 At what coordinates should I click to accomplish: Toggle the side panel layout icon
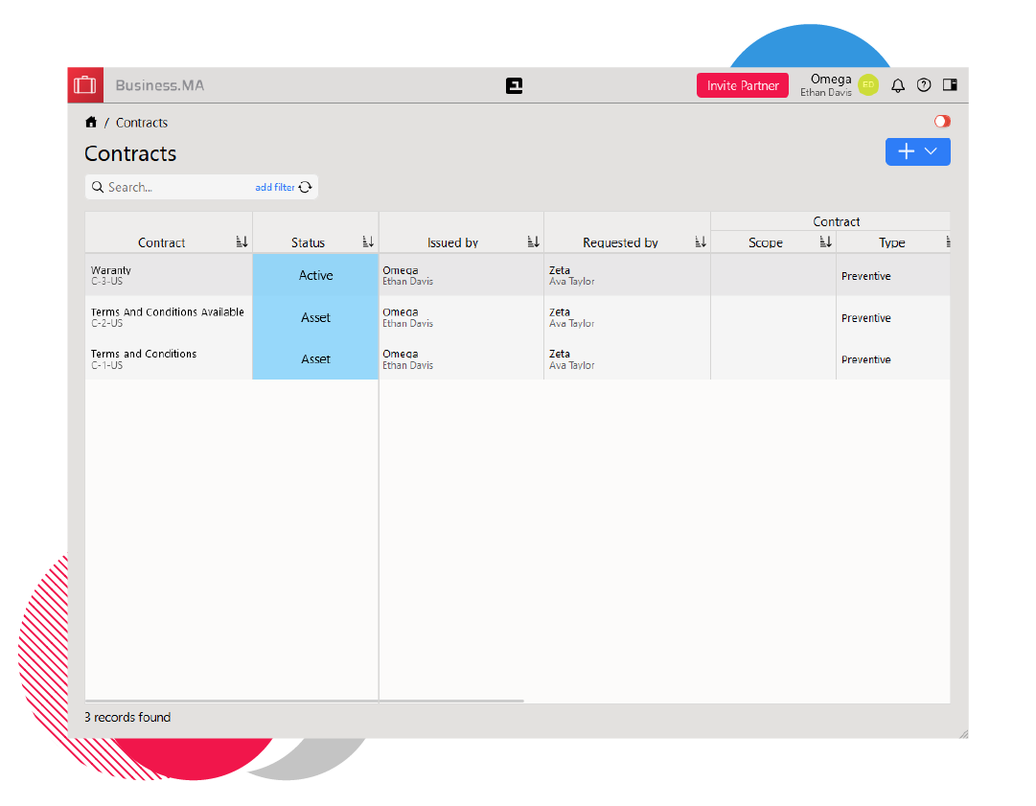(x=950, y=85)
